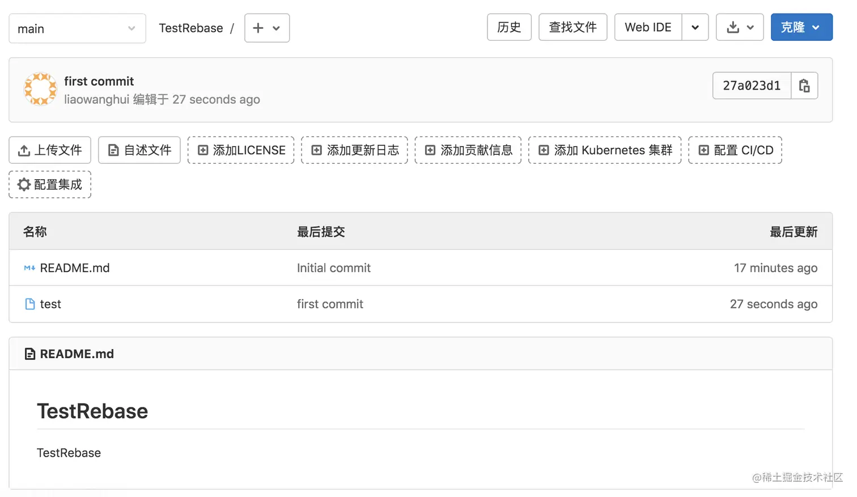Image resolution: width=857 pixels, height=497 pixels.
Task: Open the TestRebase breadcrumb link
Action: tap(191, 28)
